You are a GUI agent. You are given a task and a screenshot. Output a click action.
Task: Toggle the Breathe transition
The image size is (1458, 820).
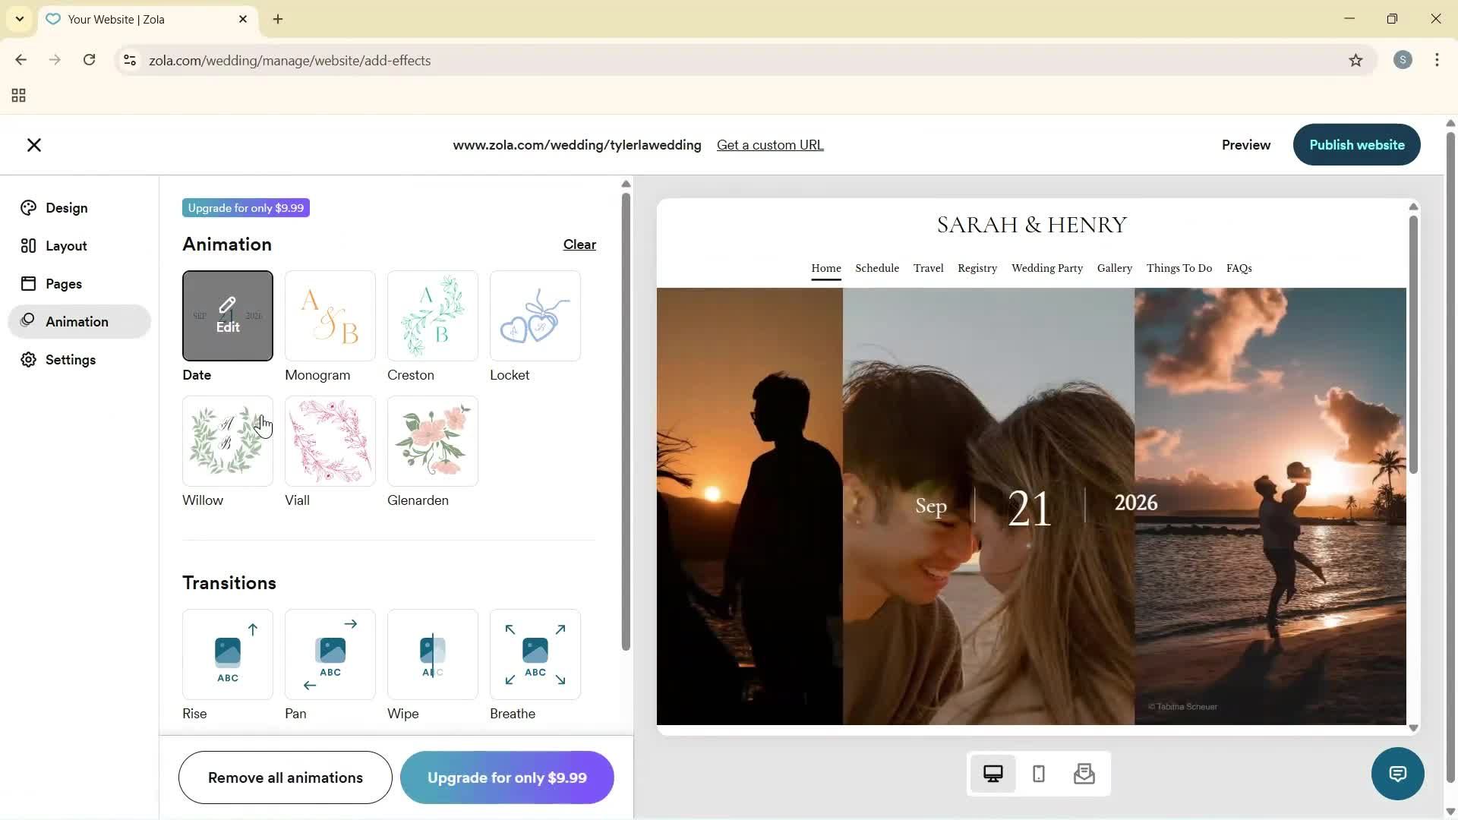535,654
